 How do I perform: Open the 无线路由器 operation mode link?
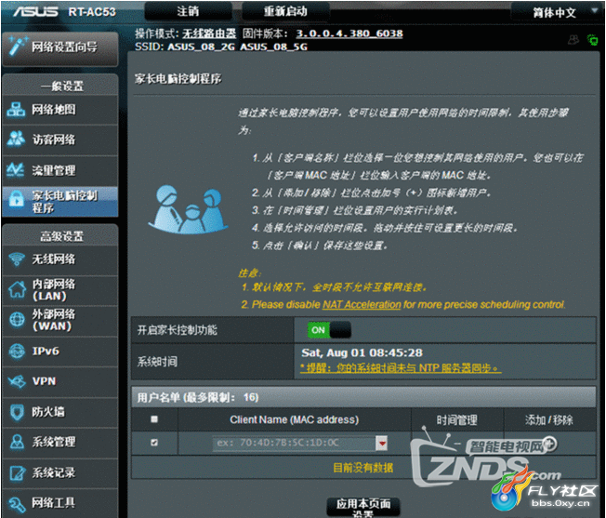coord(209,33)
